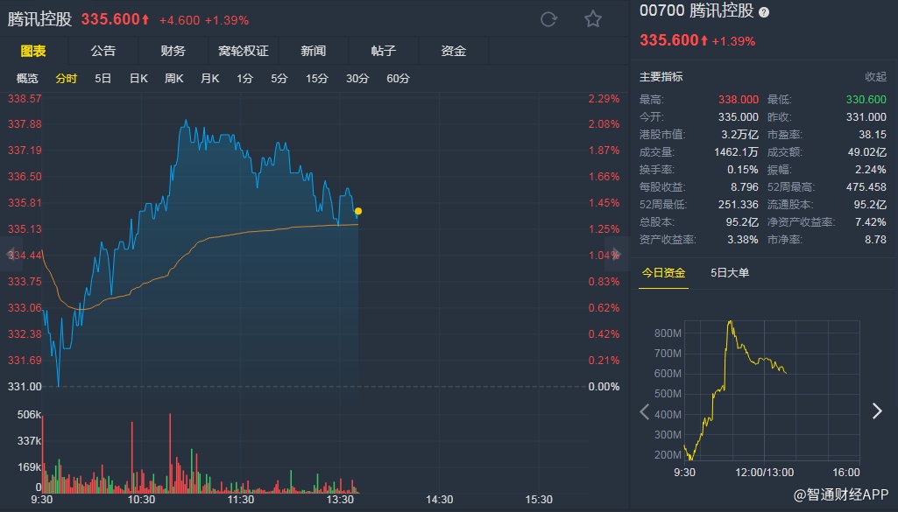Open the 公告 announcements tab
The width and height of the screenshot is (898, 512).
click(103, 52)
